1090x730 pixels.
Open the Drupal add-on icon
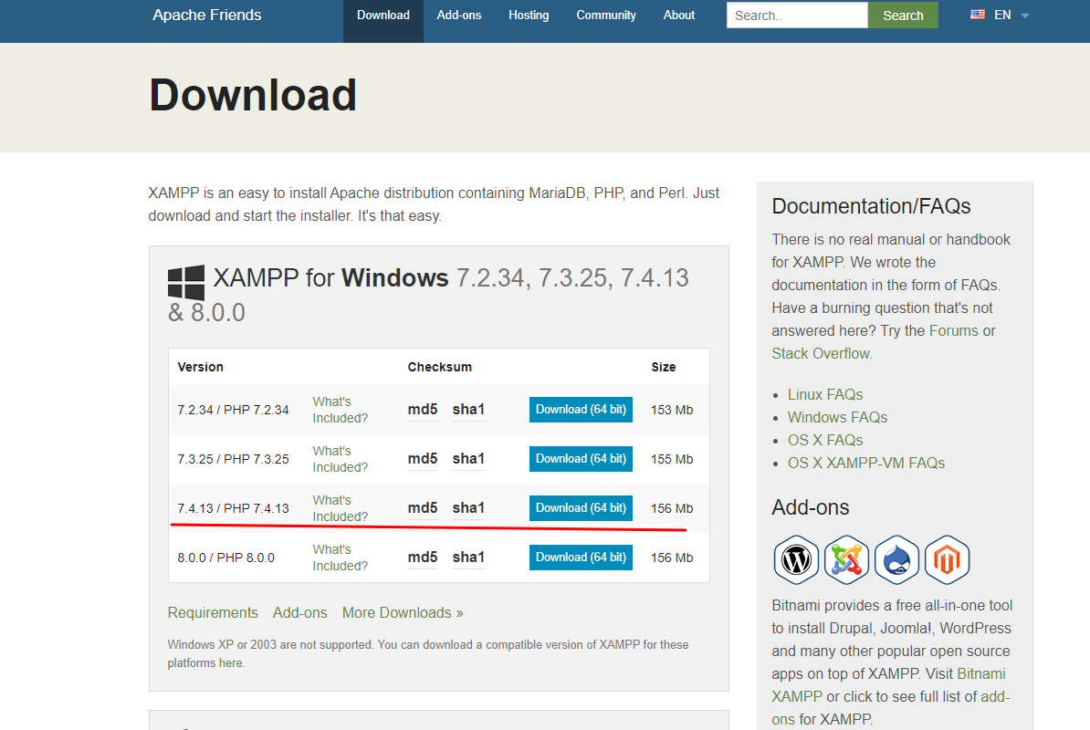tap(896, 559)
